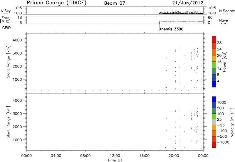The width and height of the screenshot is (235, 162).
Task: Click the gray segment of Velocity colorbar
Action: [x=214, y=122]
